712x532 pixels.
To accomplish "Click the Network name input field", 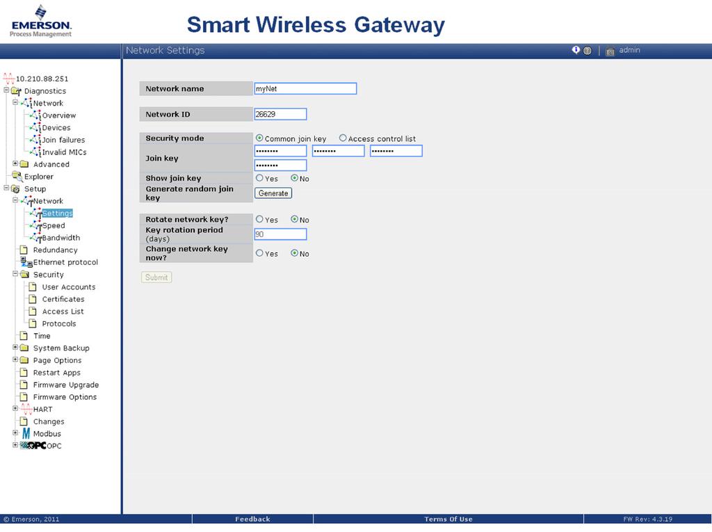I will tap(306, 88).
